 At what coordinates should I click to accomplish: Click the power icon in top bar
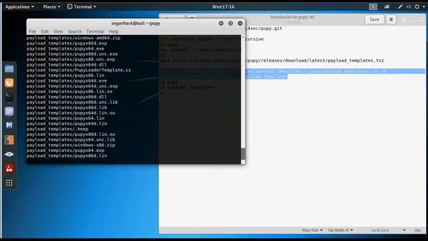click(x=417, y=7)
